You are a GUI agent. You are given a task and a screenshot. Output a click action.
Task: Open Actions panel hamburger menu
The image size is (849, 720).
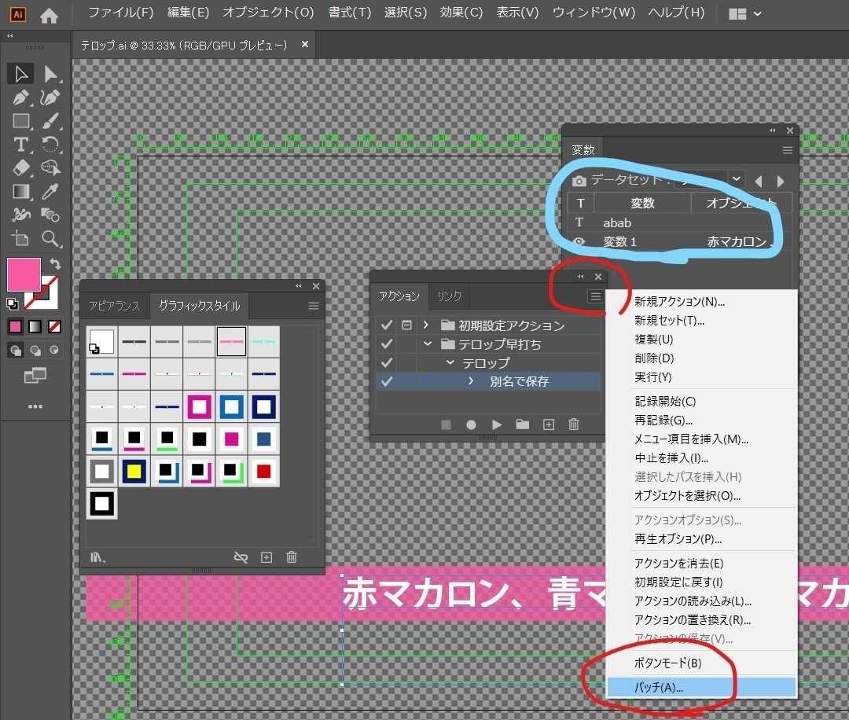point(595,296)
